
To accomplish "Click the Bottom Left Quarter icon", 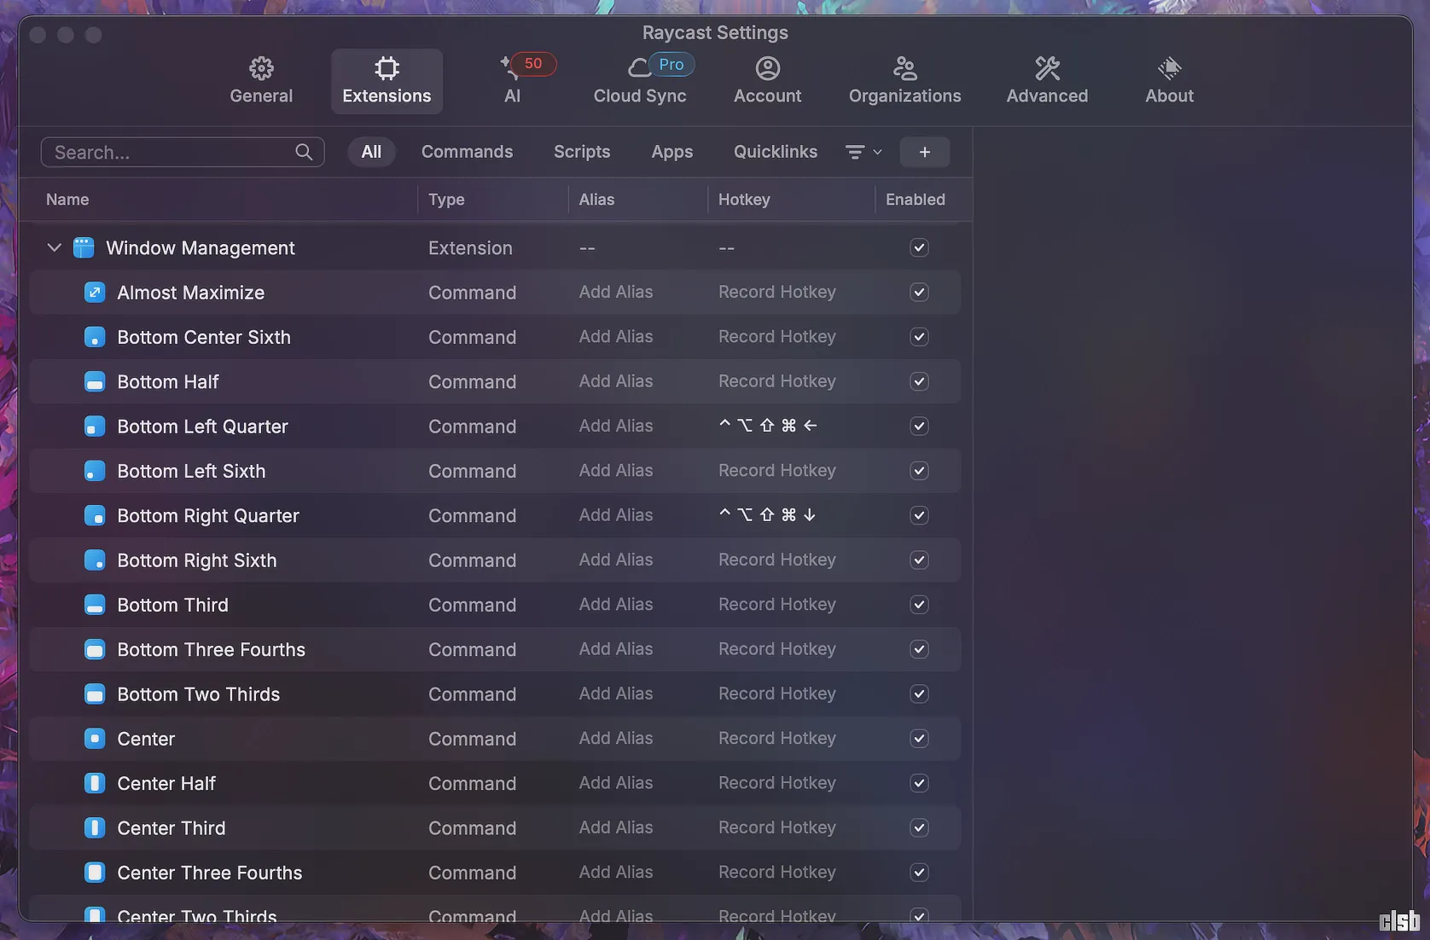I will pyautogui.click(x=95, y=426).
